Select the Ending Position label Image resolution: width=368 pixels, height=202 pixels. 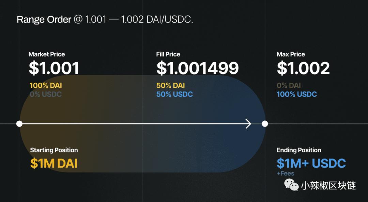(299, 150)
